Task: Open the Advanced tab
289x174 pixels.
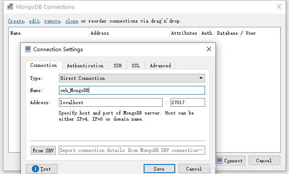Action: (160, 66)
